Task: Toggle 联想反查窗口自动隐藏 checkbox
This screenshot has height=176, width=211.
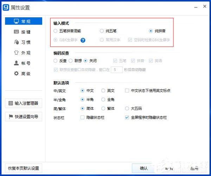Action: [x=56, y=69]
